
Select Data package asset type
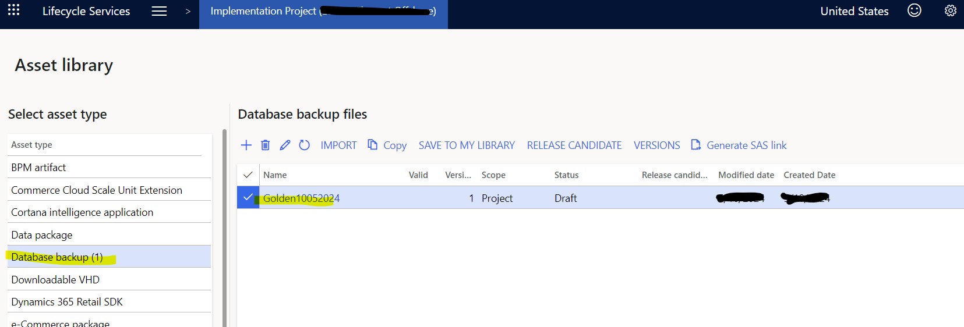[110, 234]
